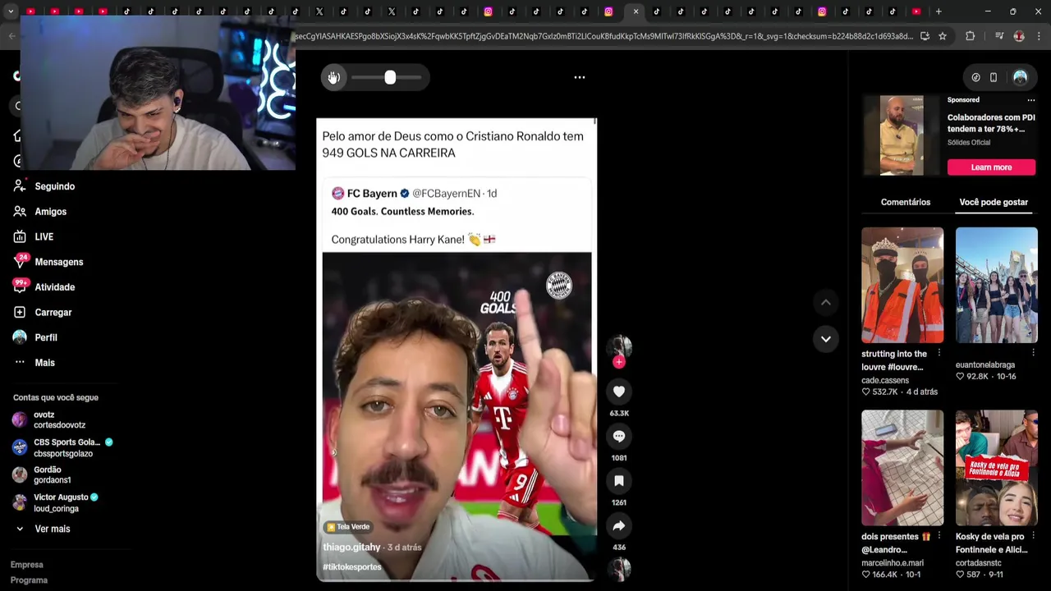Image resolution: width=1051 pixels, height=591 pixels.
Task: Open the phone-shaped icon in the top-right pill
Action: pyautogui.click(x=994, y=77)
